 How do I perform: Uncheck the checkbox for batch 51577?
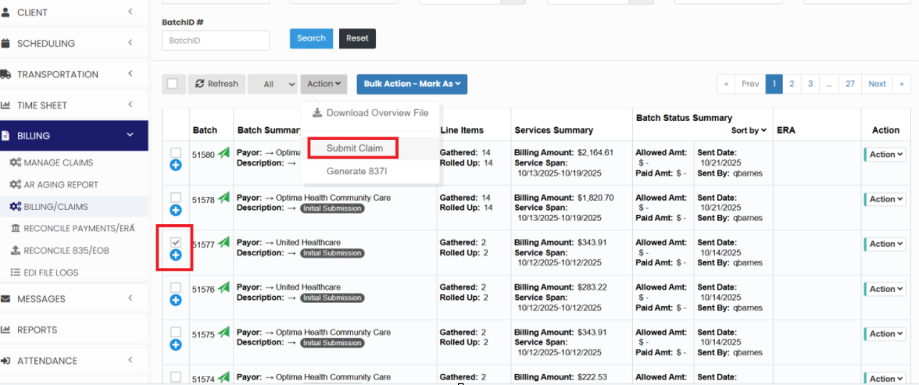tap(176, 242)
